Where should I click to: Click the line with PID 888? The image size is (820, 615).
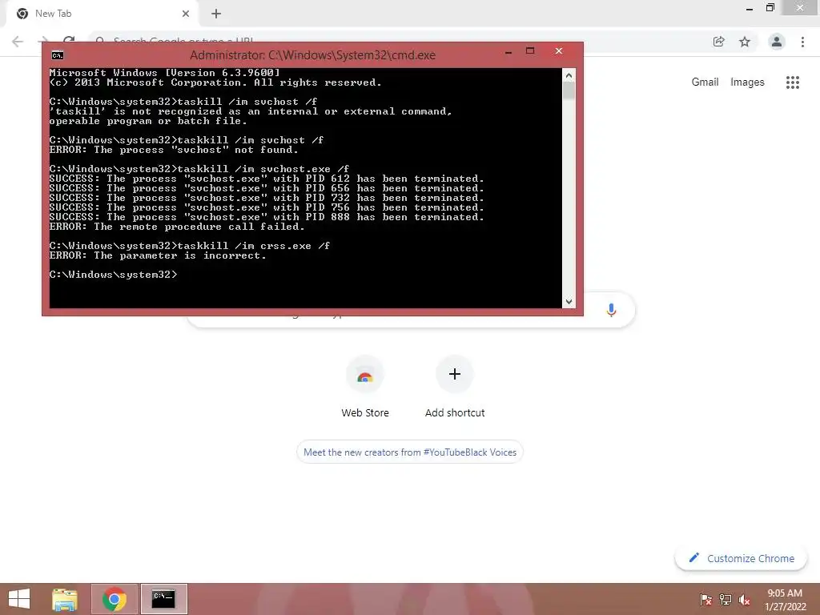pos(267,217)
